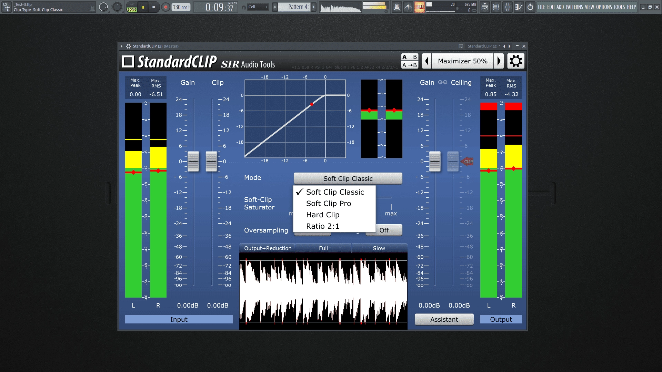Click the red CLIP indicator arrow

[467, 162]
